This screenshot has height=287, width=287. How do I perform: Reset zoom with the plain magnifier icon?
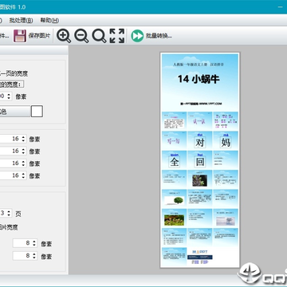pos(99,36)
